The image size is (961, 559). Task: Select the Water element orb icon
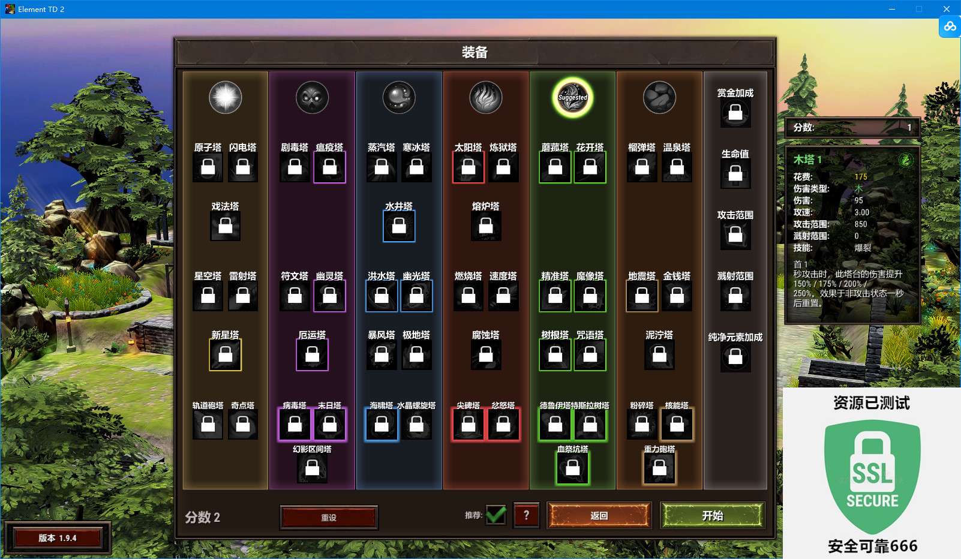[x=399, y=97]
